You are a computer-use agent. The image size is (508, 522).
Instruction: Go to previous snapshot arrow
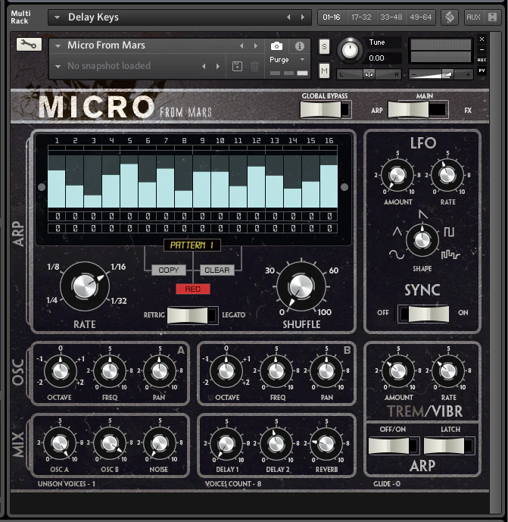204,66
